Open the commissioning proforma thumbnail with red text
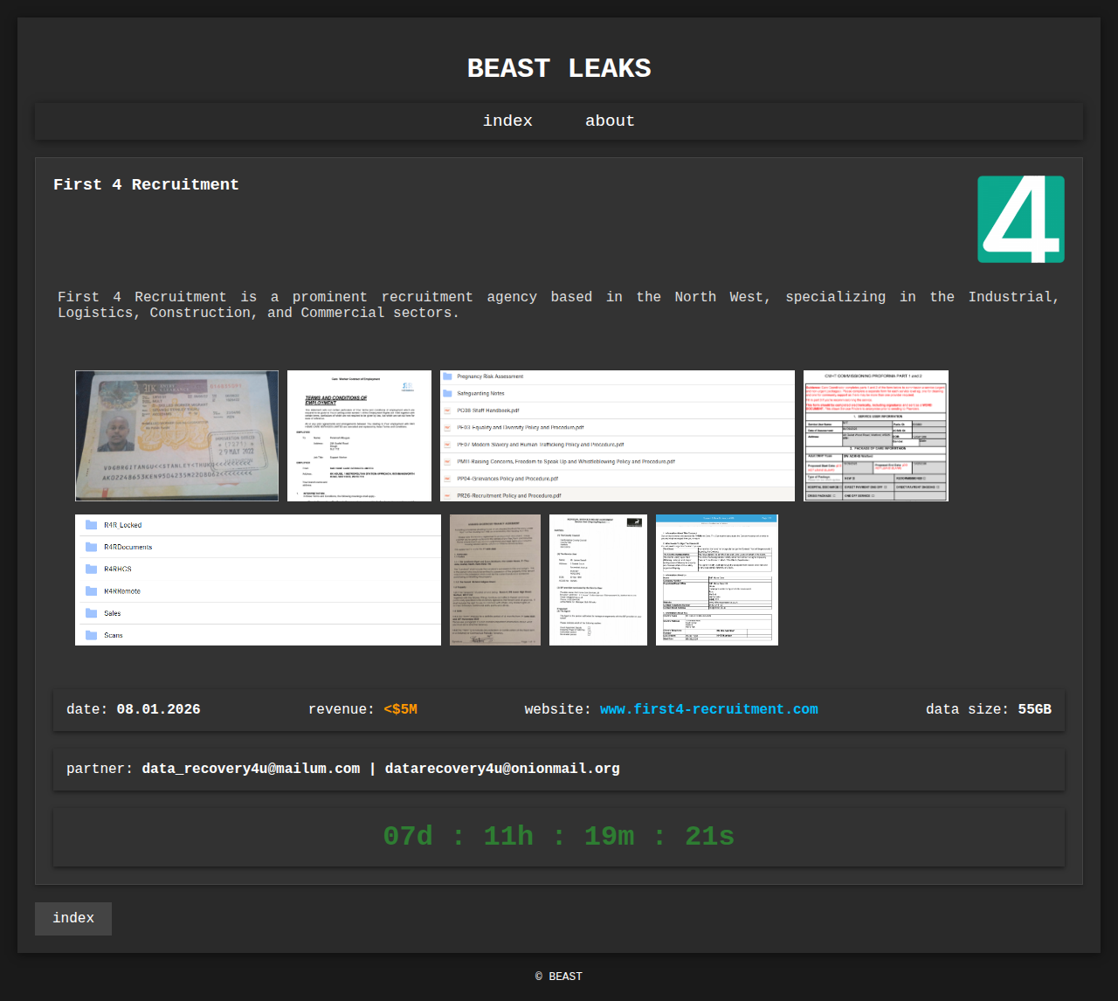The image size is (1118, 1001). click(875, 436)
